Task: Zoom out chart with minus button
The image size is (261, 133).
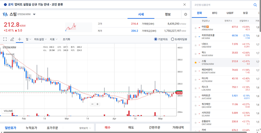Action: (92, 104)
